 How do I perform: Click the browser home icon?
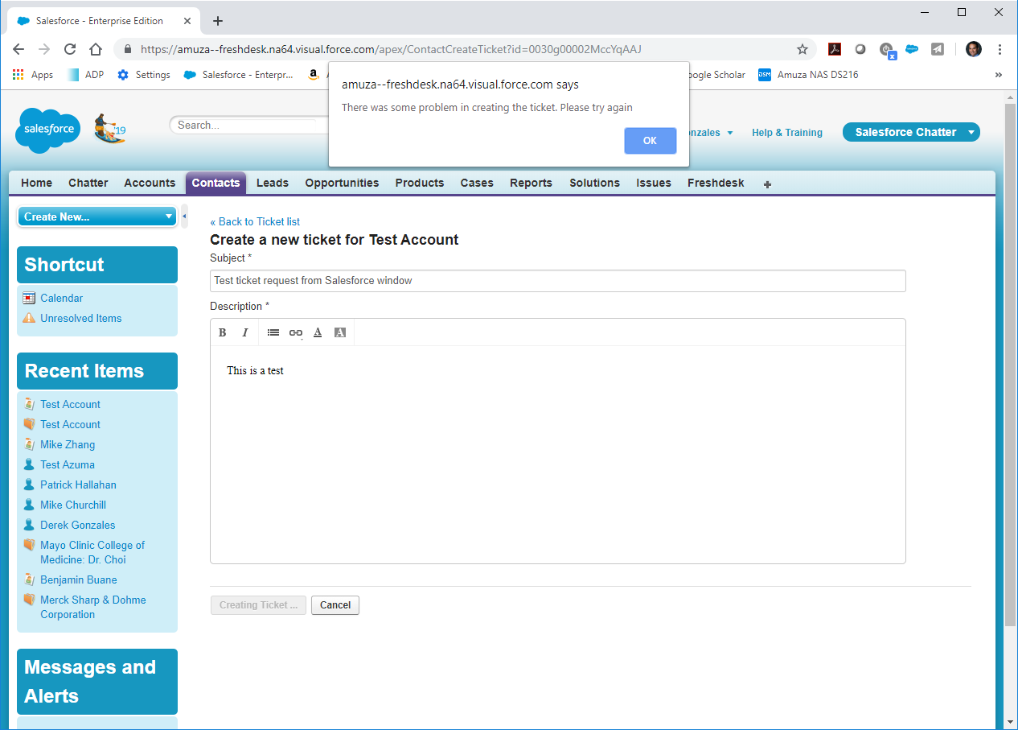pos(96,49)
